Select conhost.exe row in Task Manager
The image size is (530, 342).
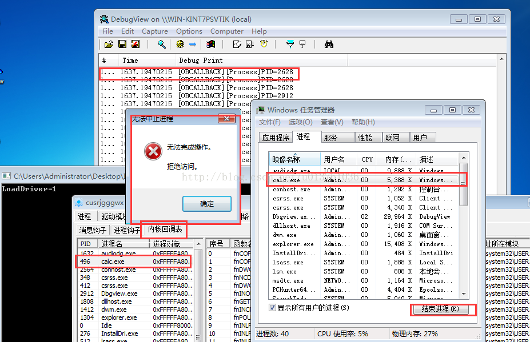pos(364,190)
